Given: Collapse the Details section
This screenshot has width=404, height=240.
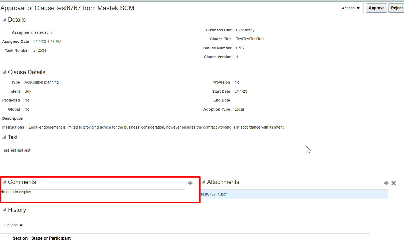Looking at the screenshot, I should coord(4,19).
